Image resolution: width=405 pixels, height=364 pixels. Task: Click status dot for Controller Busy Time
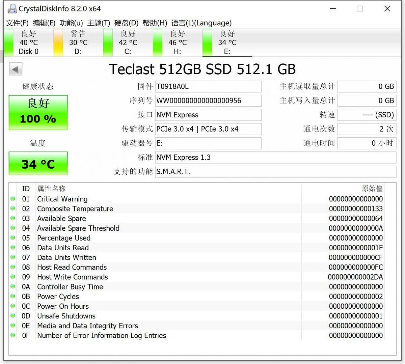coord(13,287)
